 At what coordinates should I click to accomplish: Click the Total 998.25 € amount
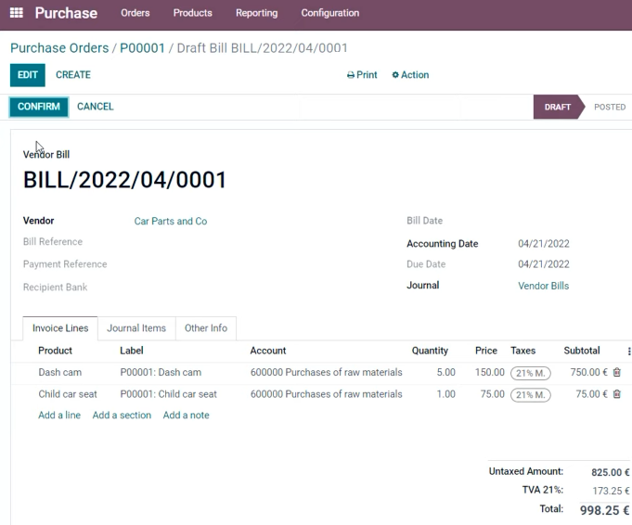point(604,510)
